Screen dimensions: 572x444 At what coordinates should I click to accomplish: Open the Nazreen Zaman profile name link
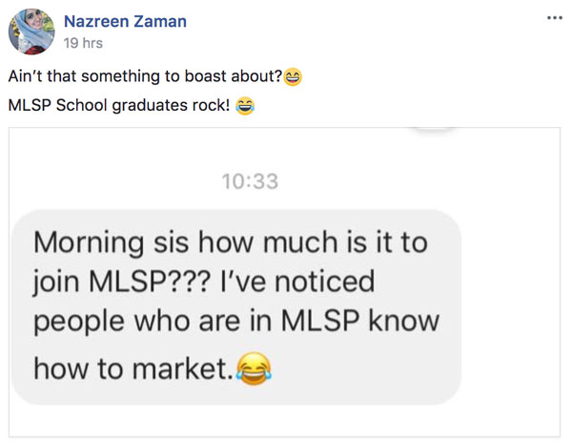tap(125, 21)
